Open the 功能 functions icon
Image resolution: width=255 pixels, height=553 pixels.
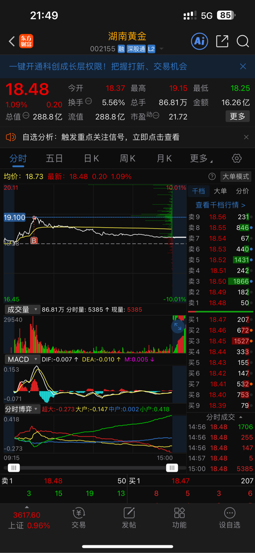[x=179, y=518]
